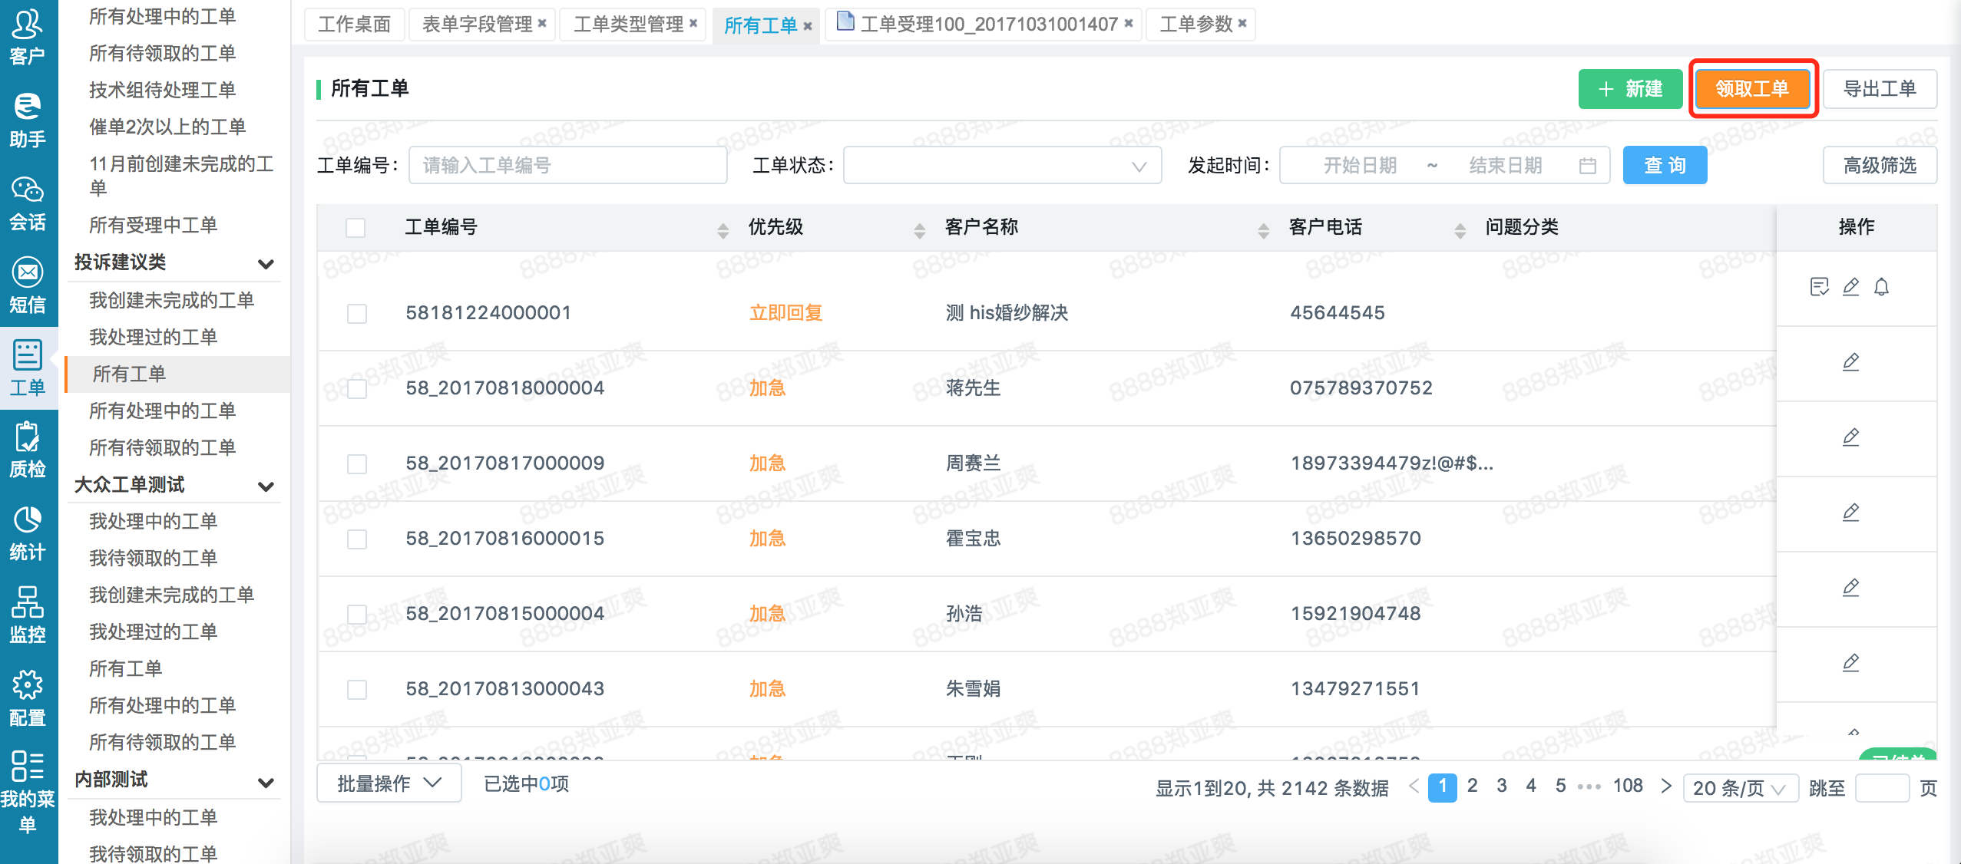Check the row for ticket 58_20170817000009
Image resolution: width=1961 pixels, height=864 pixels.
(357, 464)
